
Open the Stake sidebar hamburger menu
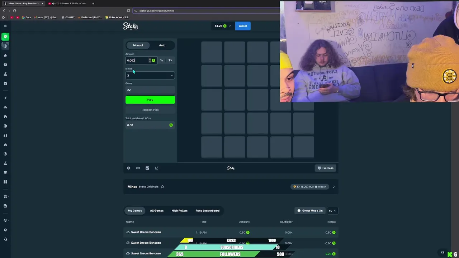5,26
